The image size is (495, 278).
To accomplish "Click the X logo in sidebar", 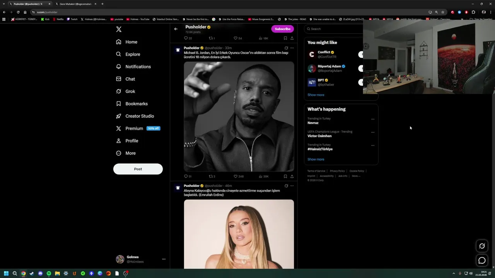I will [x=119, y=29].
